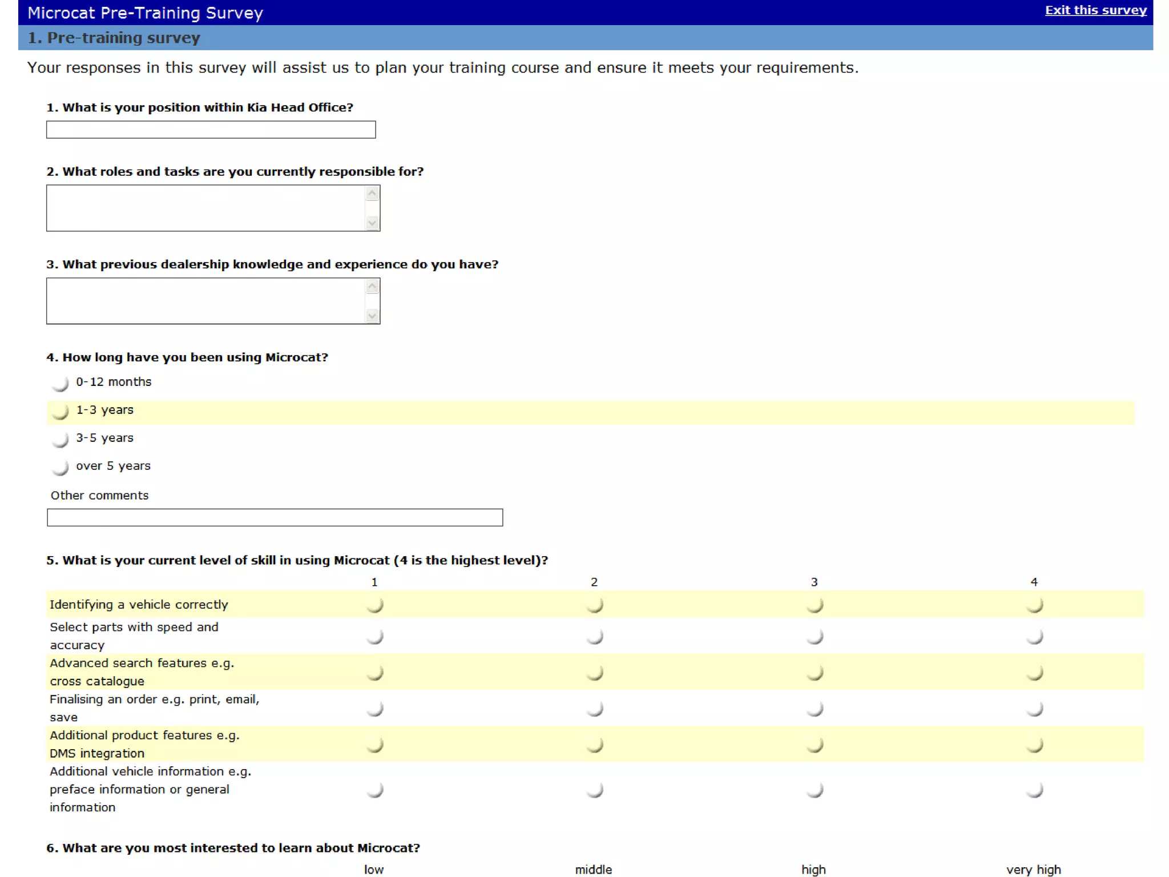Focus the roles and tasks text area

coord(205,208)
